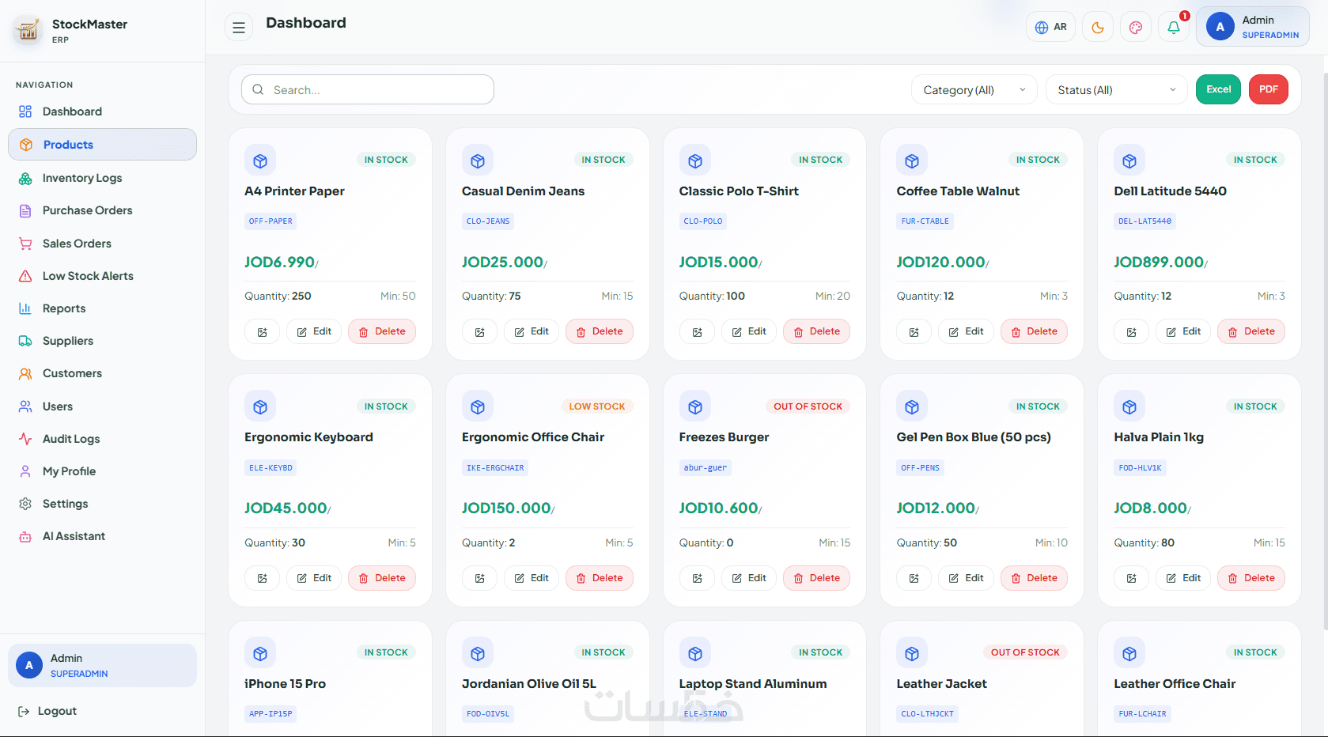1328x737 pixels.
Task: Delete Freezes Burger product
Action: pyautogui.click(x=817, y=578)
